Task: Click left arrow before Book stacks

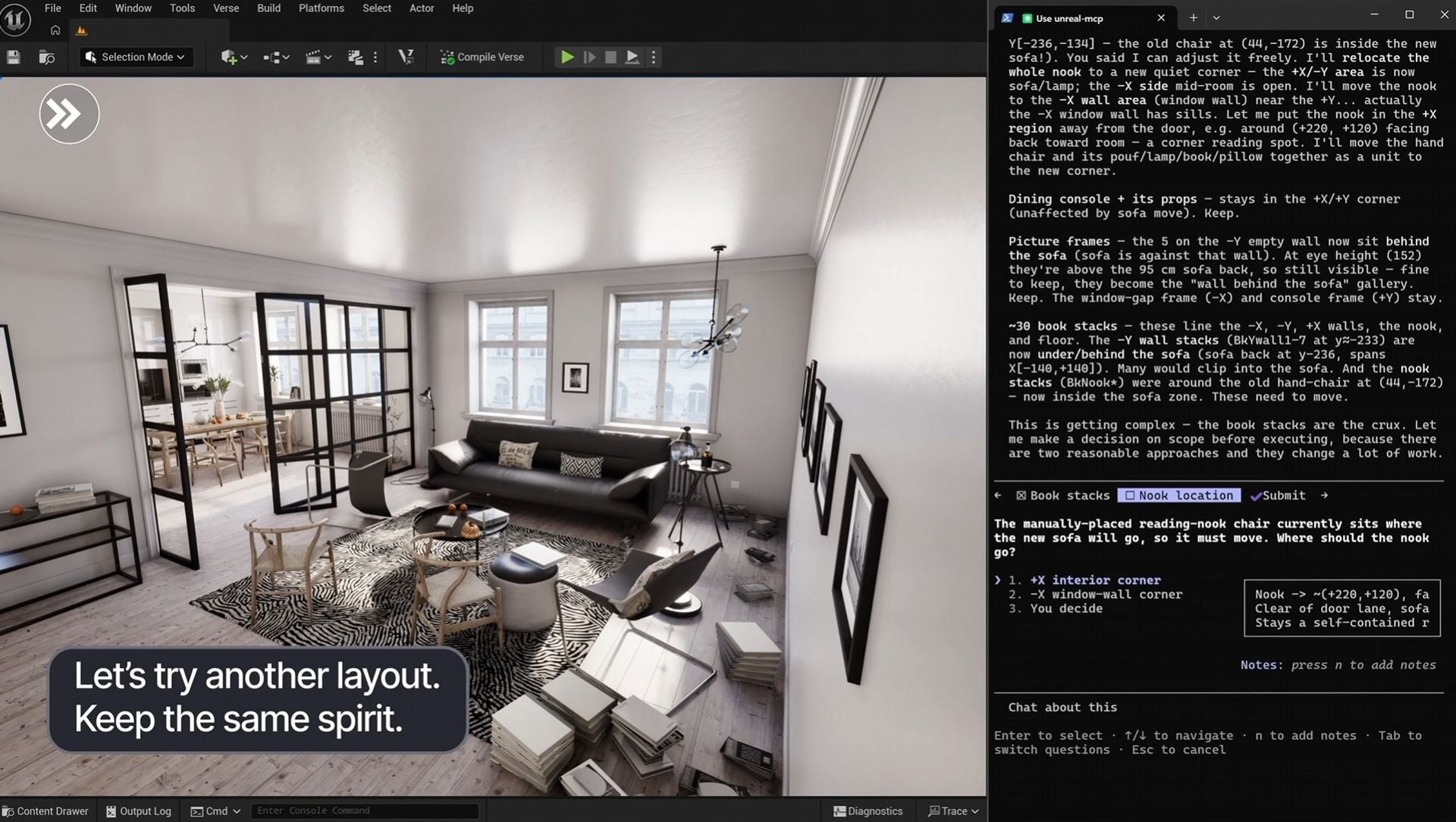Action: point(998,495)
